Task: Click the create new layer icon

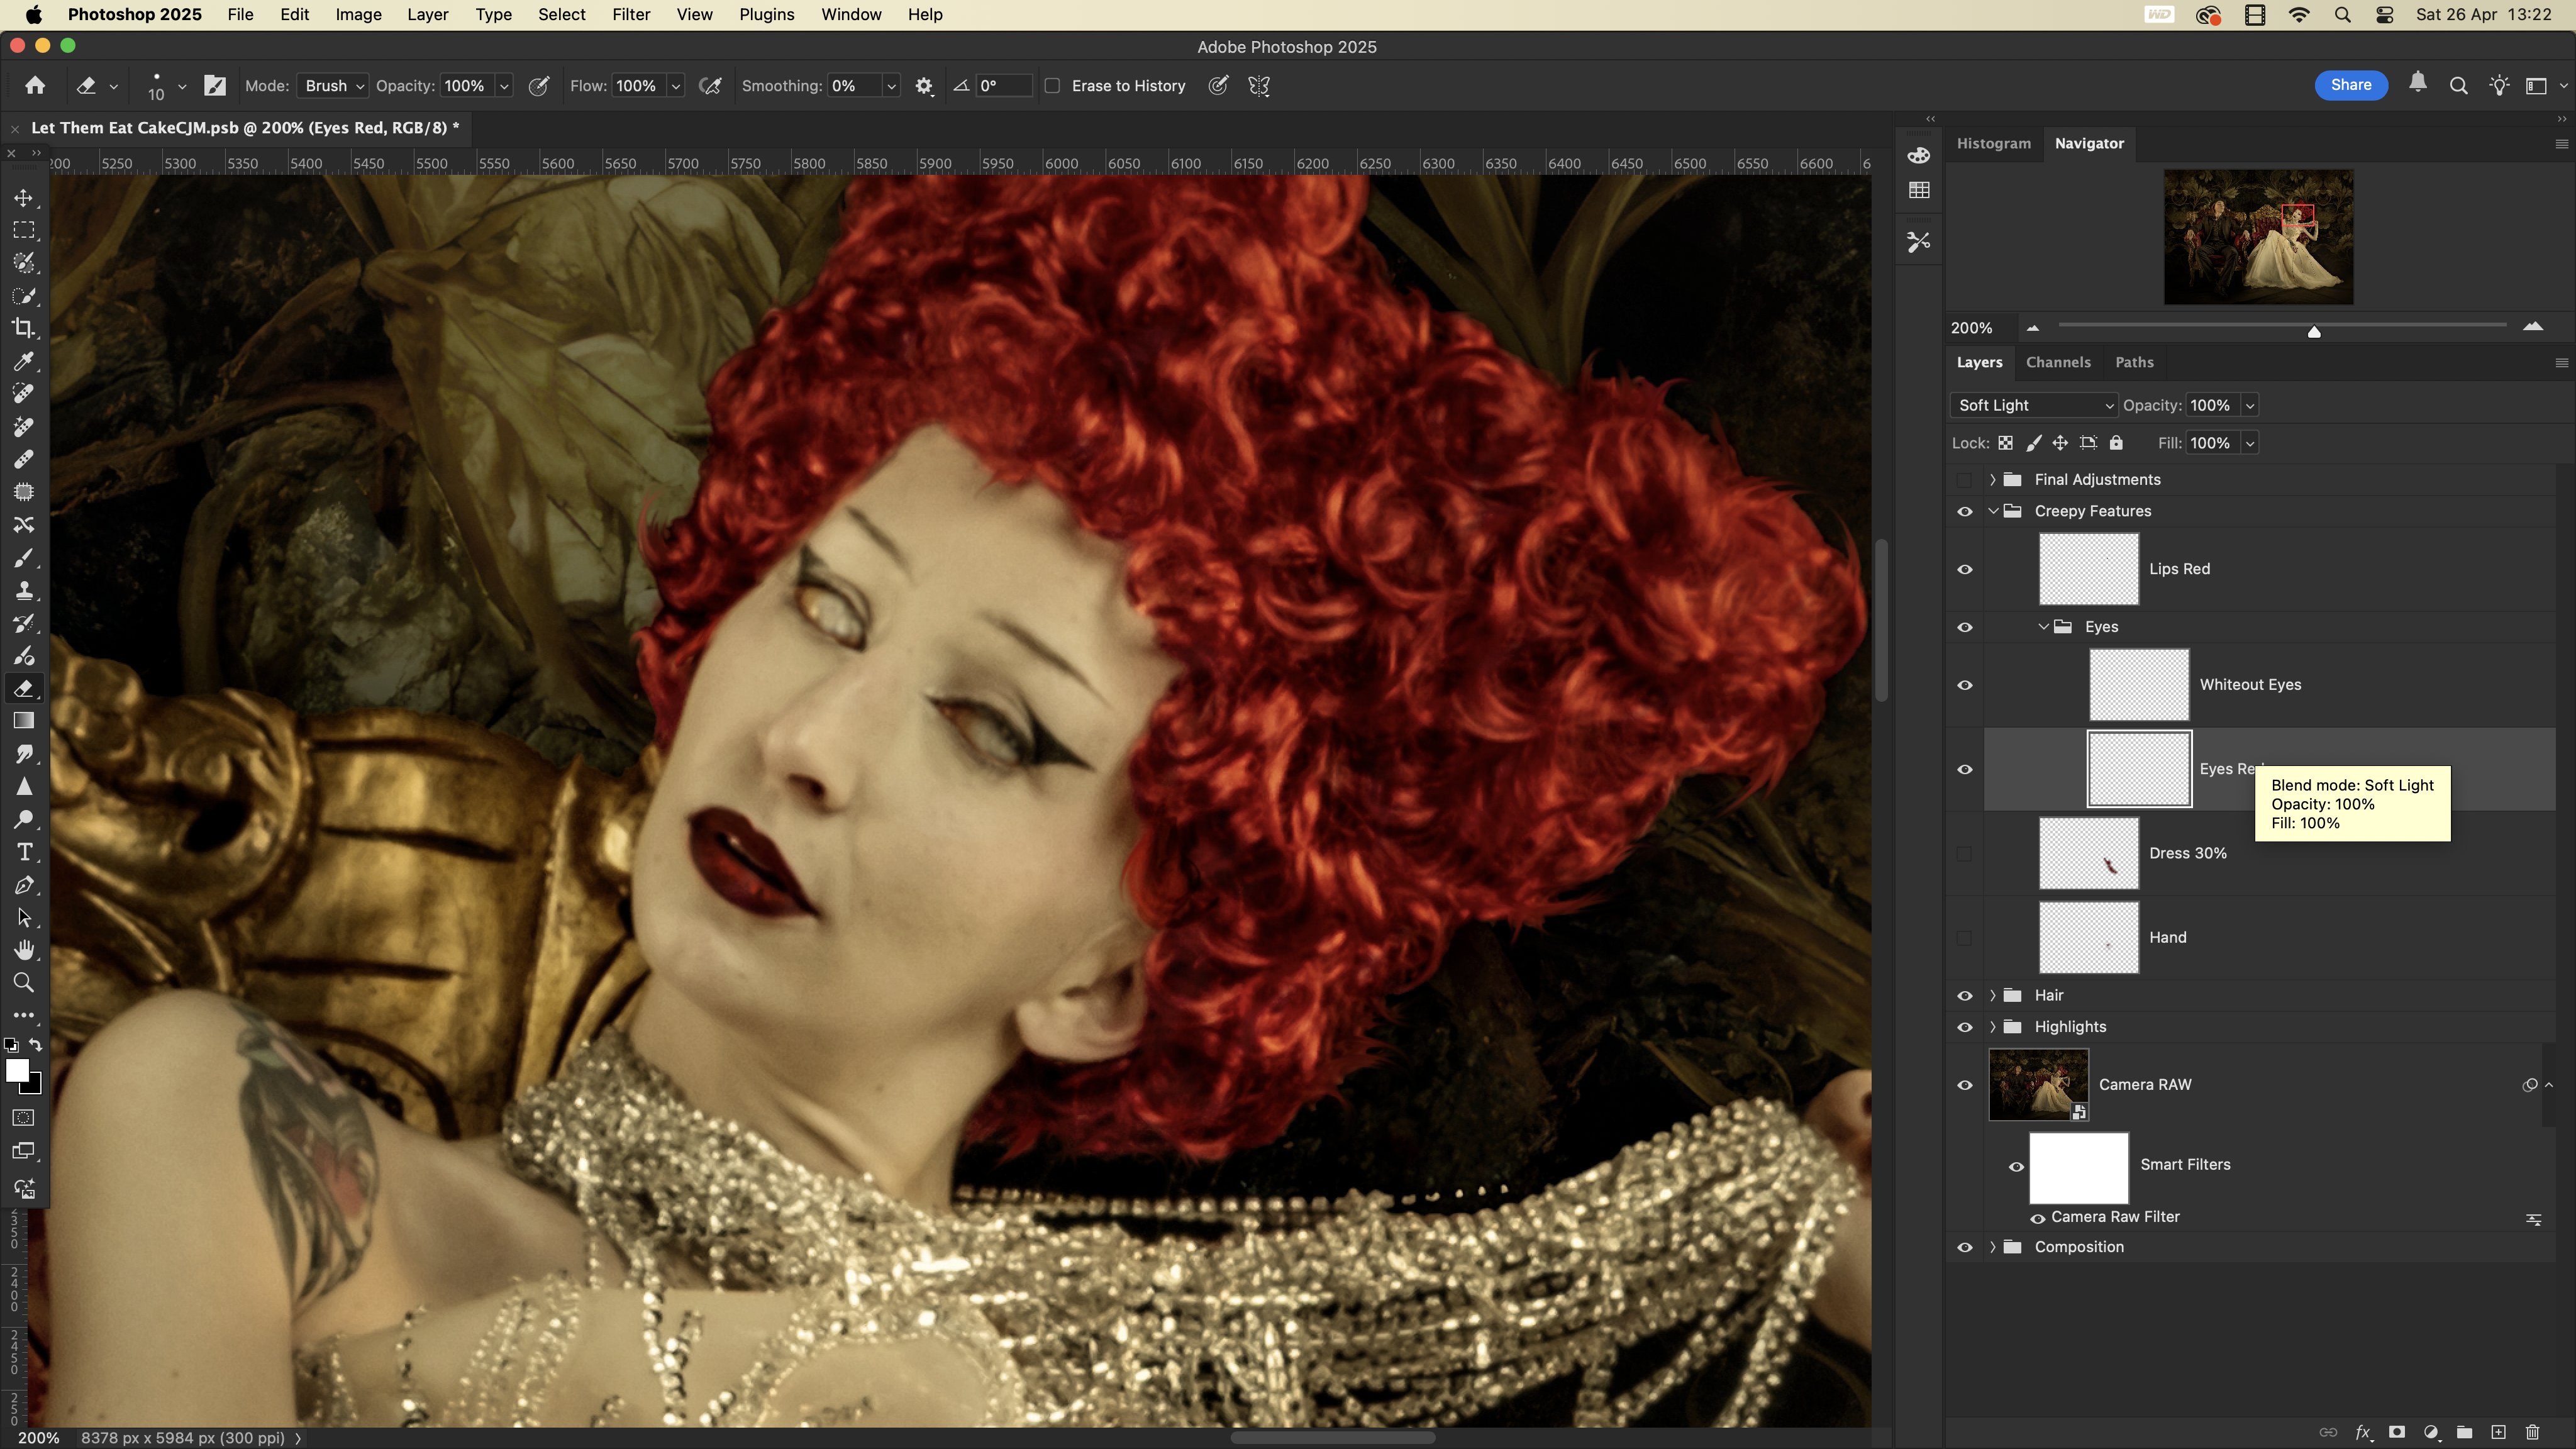Action: click(2498, 1432)
